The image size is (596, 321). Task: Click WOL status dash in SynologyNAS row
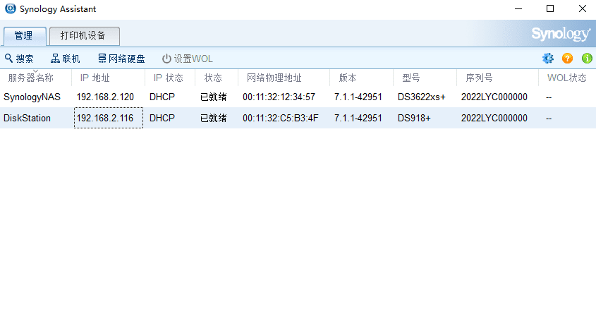[x=549, y=98]
